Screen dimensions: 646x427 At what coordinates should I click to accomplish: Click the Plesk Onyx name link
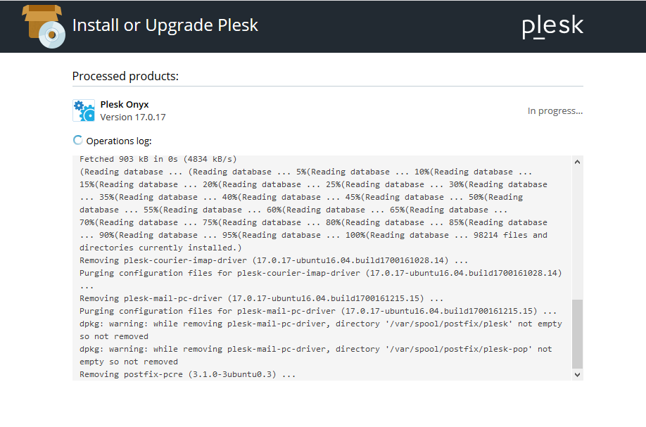tap(125, 104)
